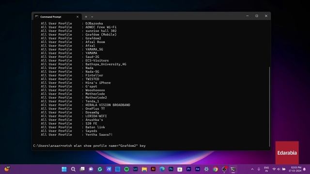Click the Wooohooooo profile line
Screen dimensions: 310x174
(x=73, y=90)
